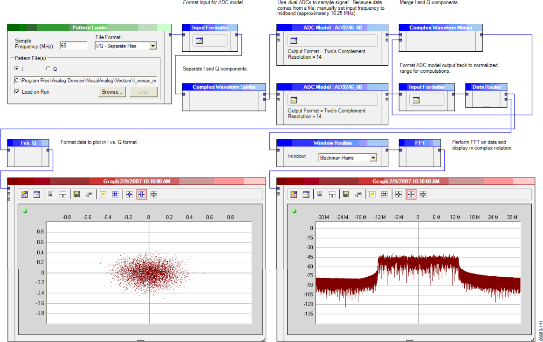Click horizontal zoom icon in left graph toolbar

[142, 194]
